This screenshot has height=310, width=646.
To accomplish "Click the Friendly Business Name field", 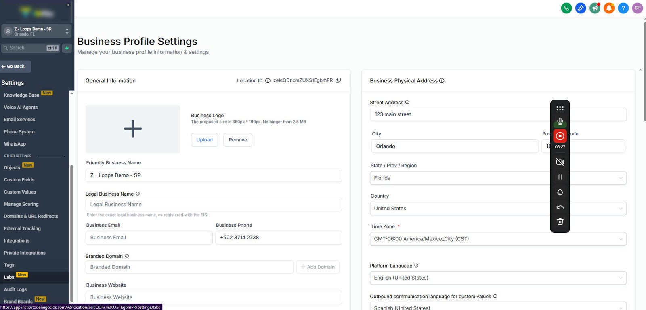I will click(x=214, y=175).
